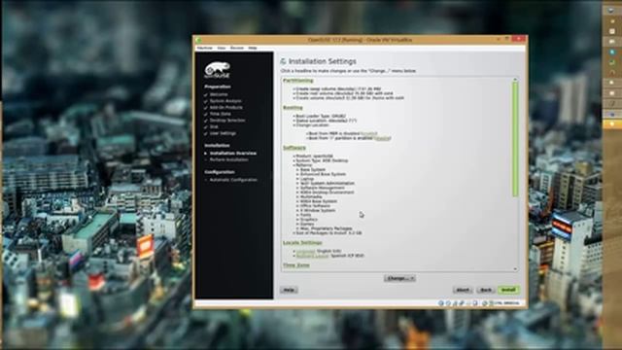Select Desktop Selection step in sidebar
Screen dimensions: 622x350
point(227,121)
